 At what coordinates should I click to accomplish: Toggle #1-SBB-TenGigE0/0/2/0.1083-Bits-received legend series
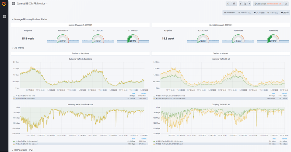[170, 98]
